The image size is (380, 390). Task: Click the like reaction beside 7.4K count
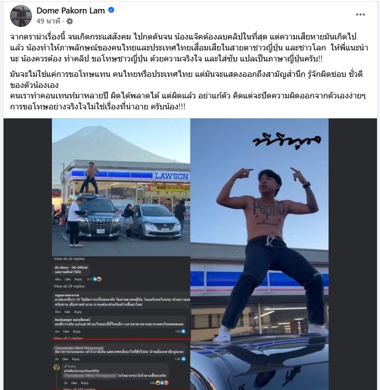coord(184,359)
